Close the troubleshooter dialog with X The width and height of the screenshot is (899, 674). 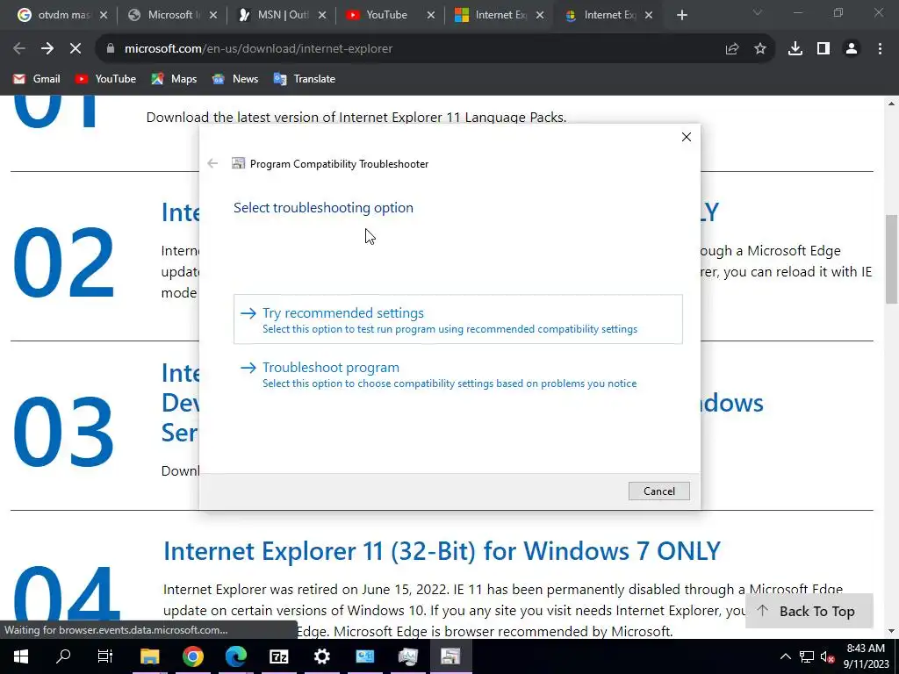coord(687,137)
